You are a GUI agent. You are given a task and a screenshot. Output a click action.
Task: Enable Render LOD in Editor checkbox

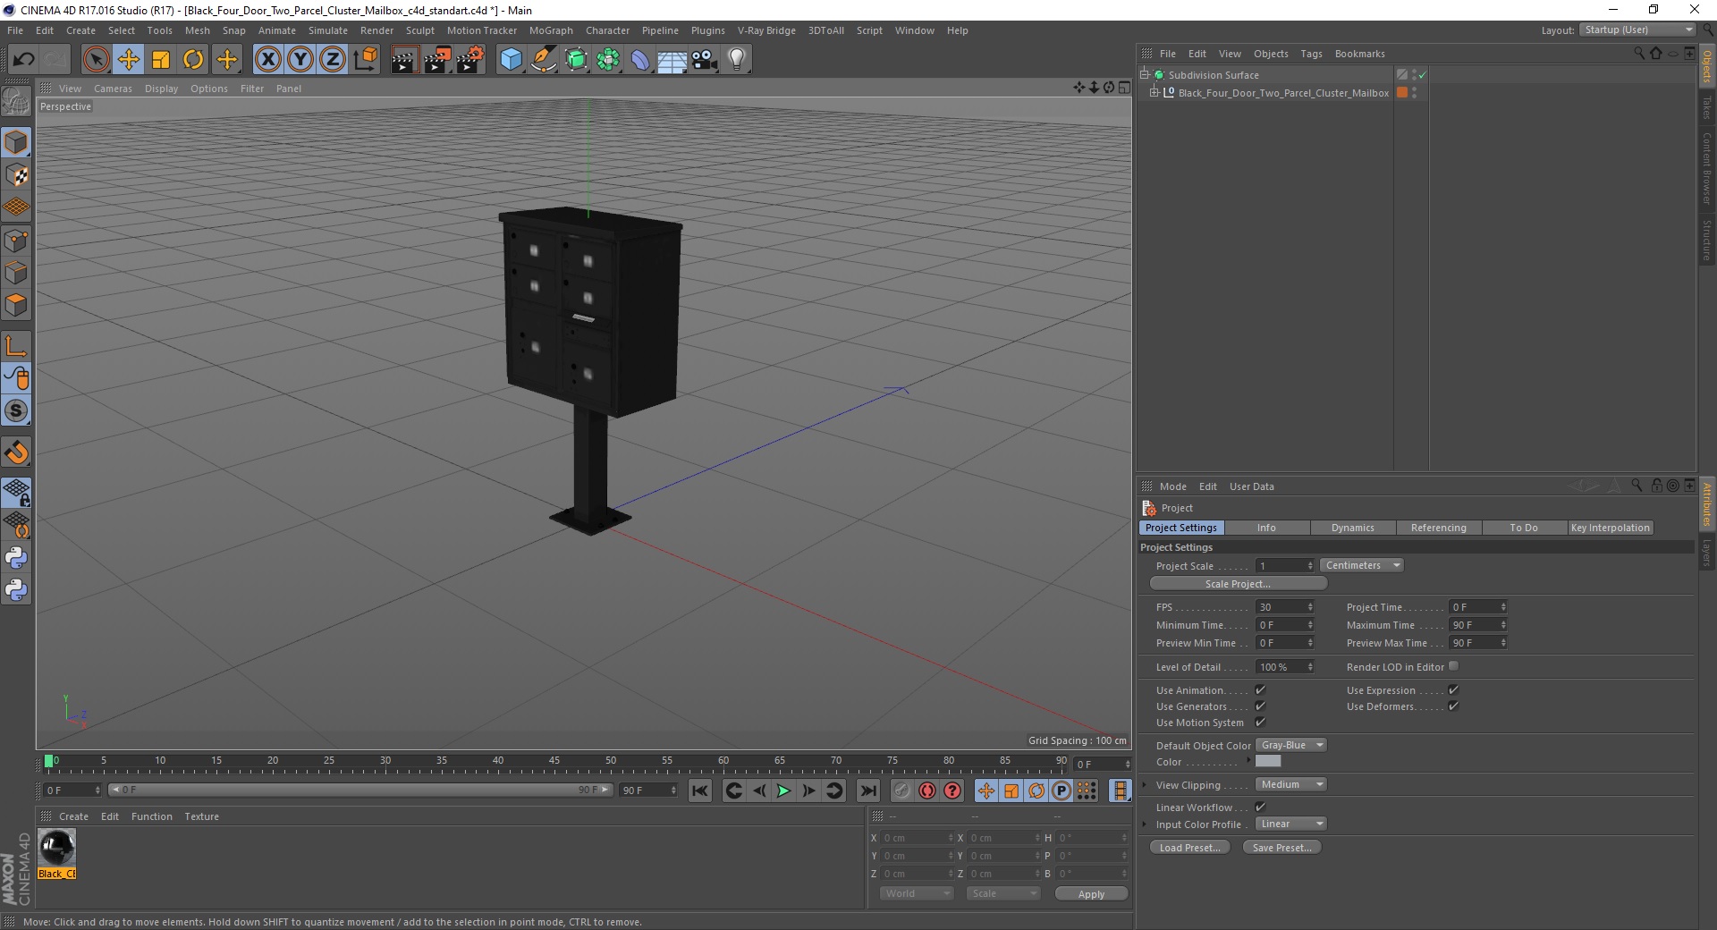[x=1453, y=666]
